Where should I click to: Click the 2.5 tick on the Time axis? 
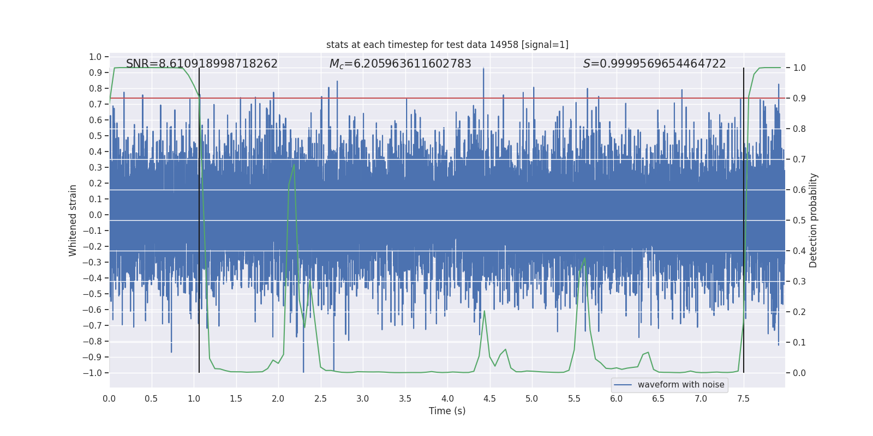(320, 398)
